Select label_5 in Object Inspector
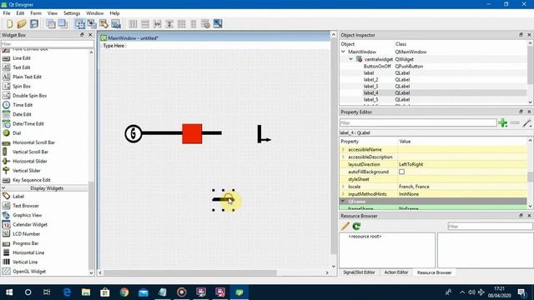The width and height of the screenshot is (534, 300). pyautogui.click(x=370, y=100)
